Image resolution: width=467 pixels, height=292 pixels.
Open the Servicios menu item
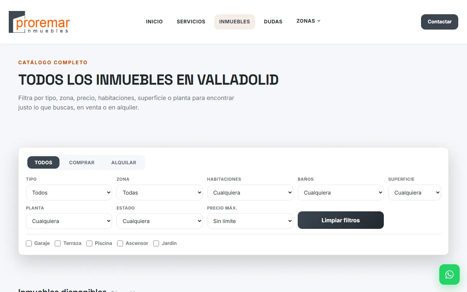coord(191,22)
